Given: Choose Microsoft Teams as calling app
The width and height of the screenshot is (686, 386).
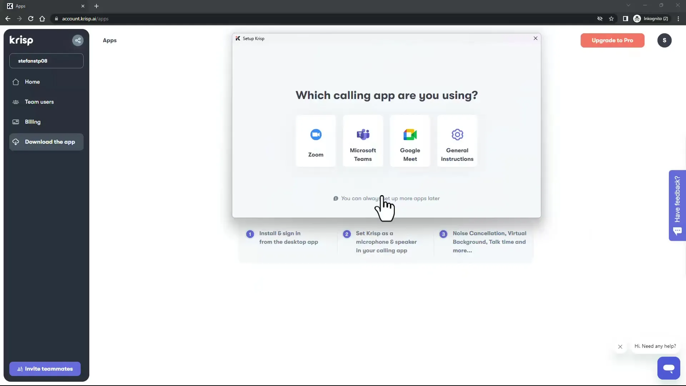Looking at the screenshot, I should [x=363, y=141].
